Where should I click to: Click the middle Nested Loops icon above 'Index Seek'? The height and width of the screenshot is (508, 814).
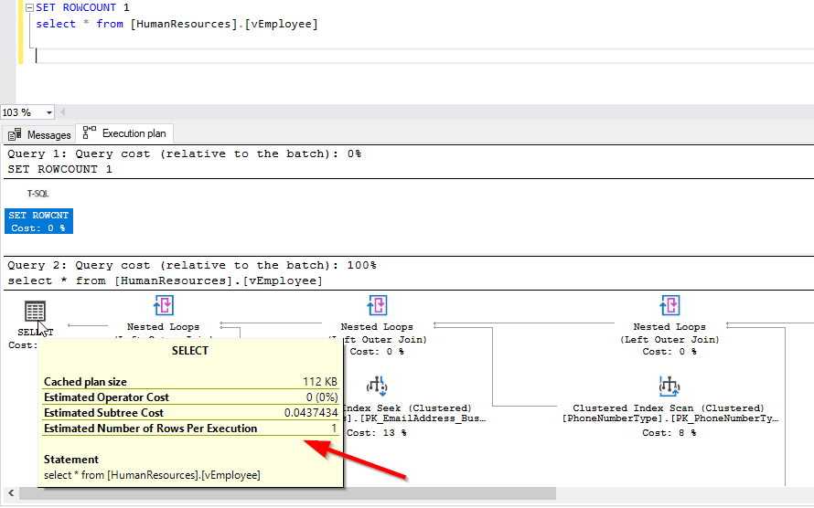coord(378,305)
